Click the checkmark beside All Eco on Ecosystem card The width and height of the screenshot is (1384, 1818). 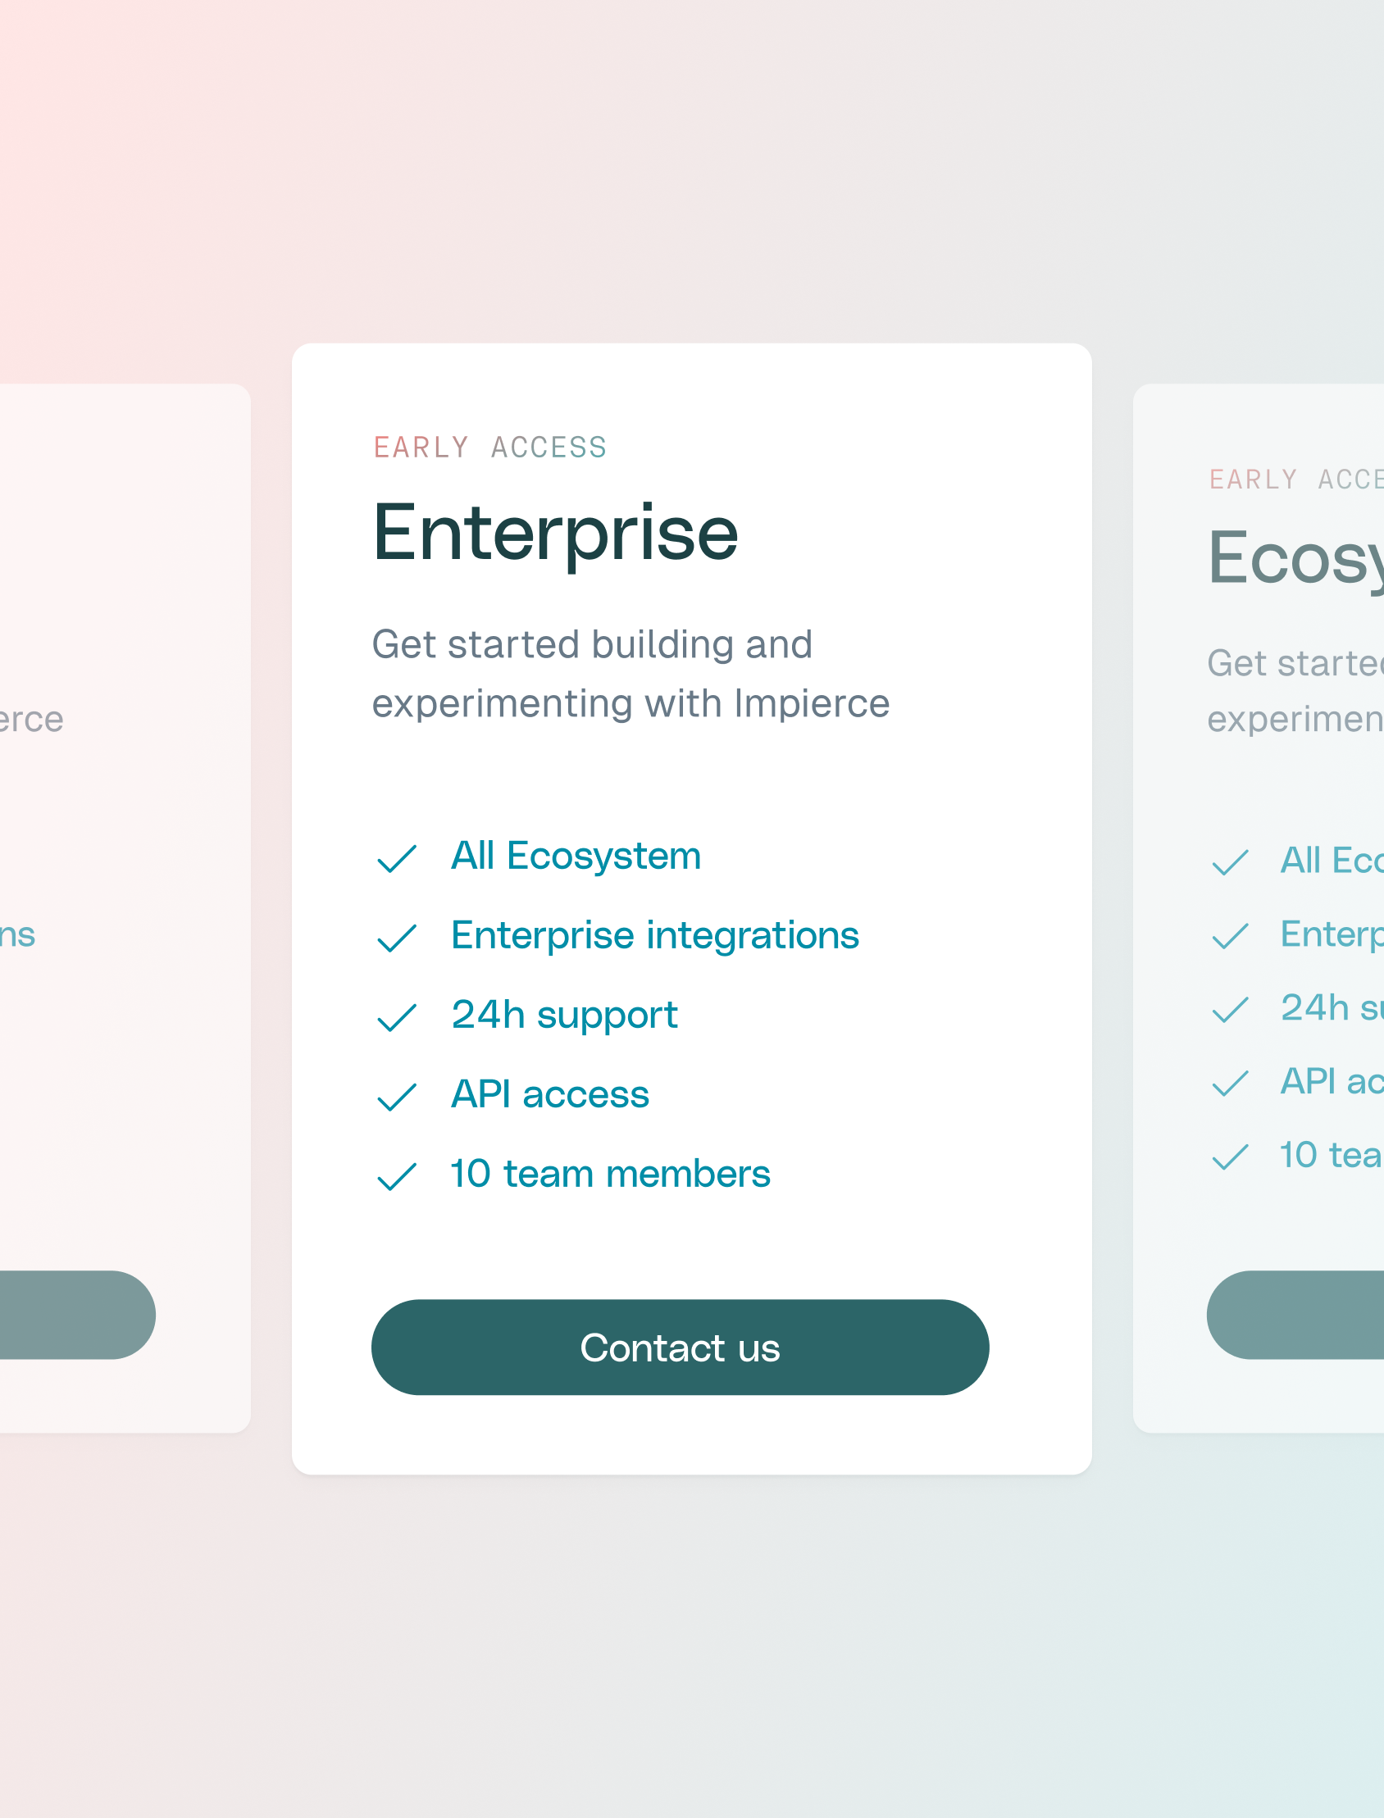tap(1229, 863)
